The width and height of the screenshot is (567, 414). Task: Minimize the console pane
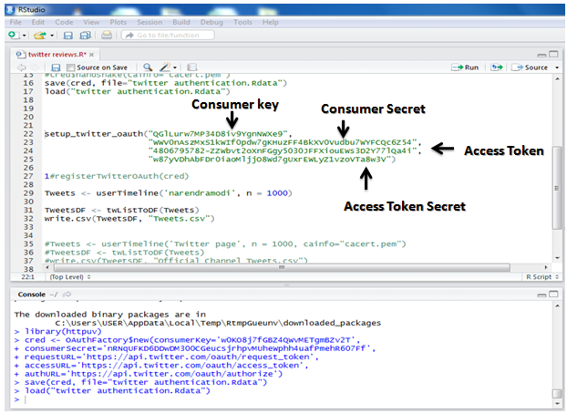click(541, 295)
